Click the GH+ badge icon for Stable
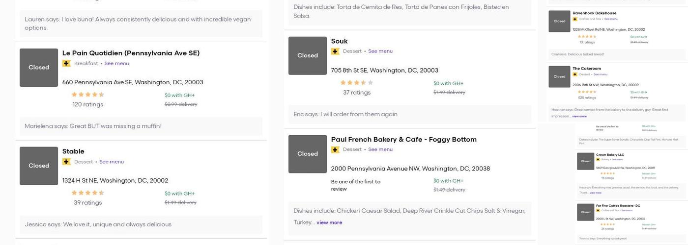The height and width of the screenshot is (245, 688). click(x=66, y=162)
